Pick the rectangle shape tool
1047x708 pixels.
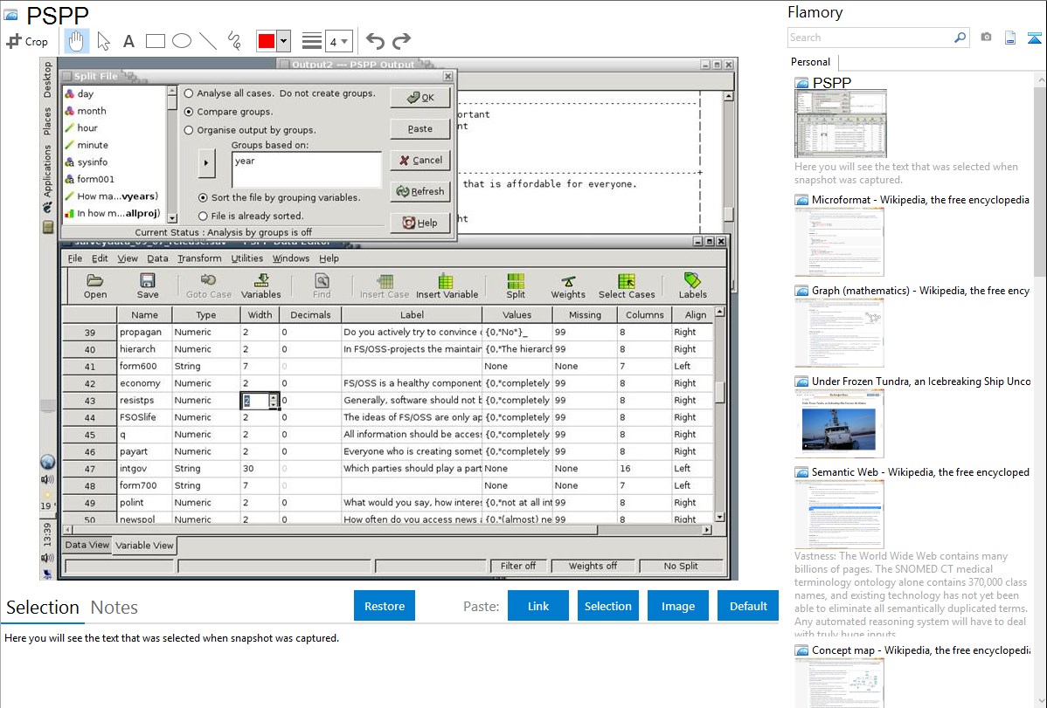pyautogui.click(x=156, y=41)
